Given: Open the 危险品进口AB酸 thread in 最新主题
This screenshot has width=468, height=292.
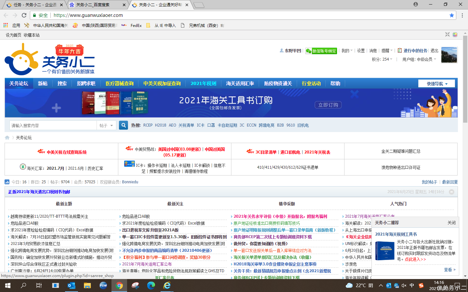Looking at the screenshot, I should click(x=24, y=223).
